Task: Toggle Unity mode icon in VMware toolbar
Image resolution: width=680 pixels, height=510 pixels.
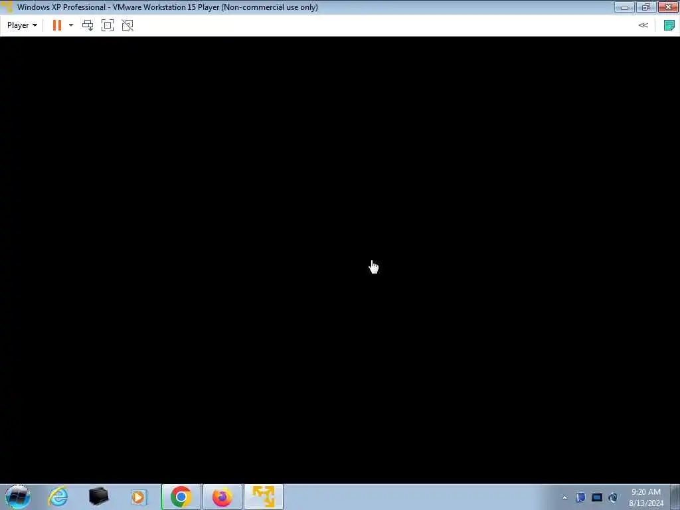Action: (127, 25)
